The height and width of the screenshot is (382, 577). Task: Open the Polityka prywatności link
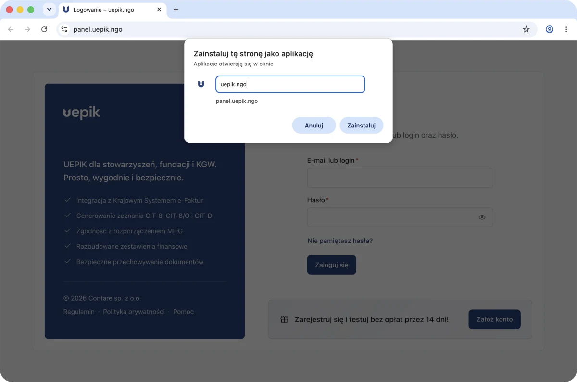pyautogui.click(x=134, y=312)
